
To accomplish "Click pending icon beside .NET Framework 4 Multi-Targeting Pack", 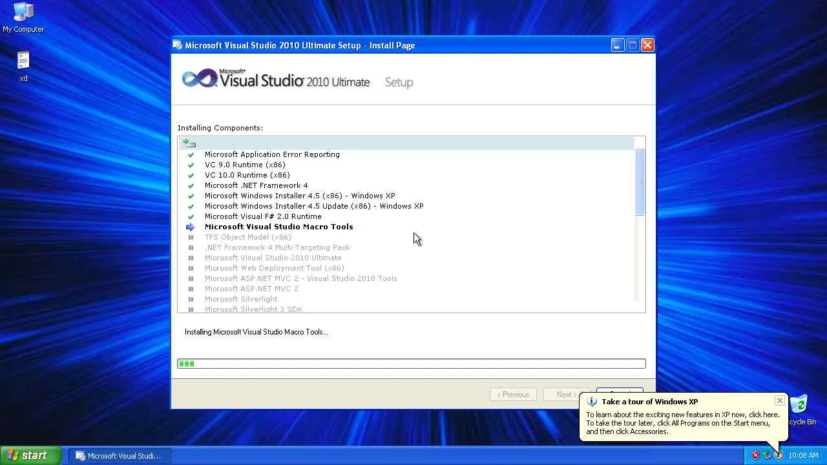I will click(x=191, y=247).
